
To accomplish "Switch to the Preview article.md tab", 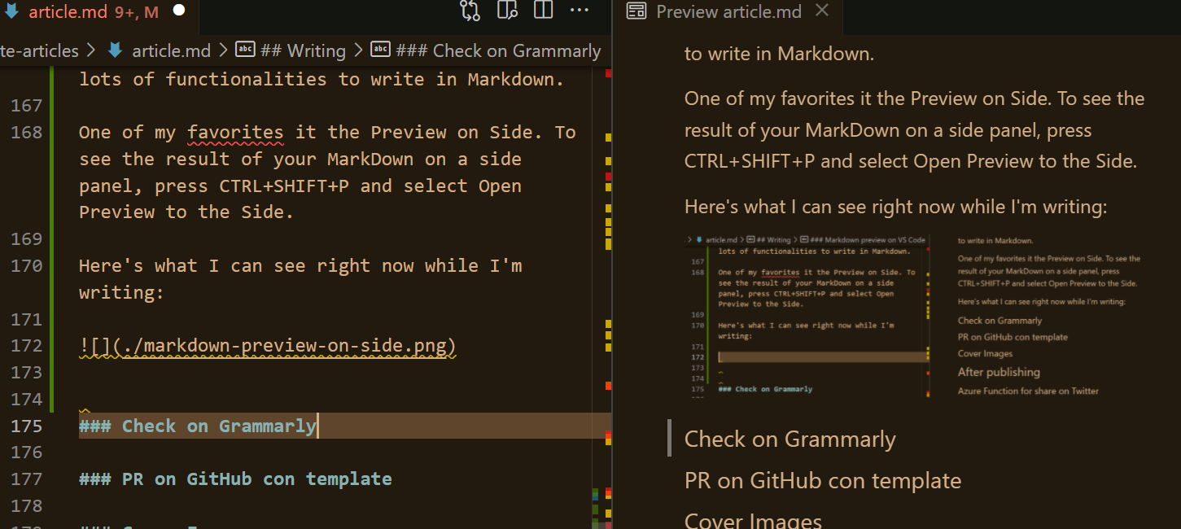I will click(x=728, y=11).
